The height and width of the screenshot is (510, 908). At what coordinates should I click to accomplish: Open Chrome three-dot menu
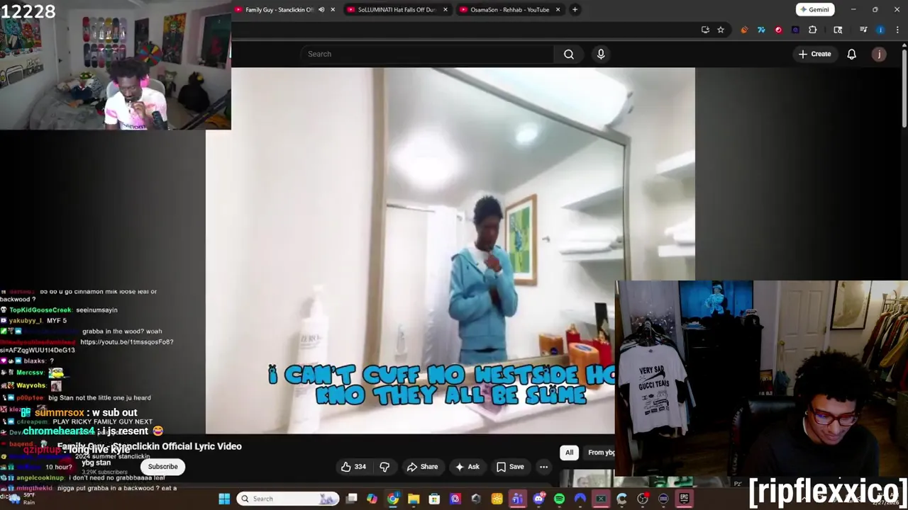(x=896, y=30)
